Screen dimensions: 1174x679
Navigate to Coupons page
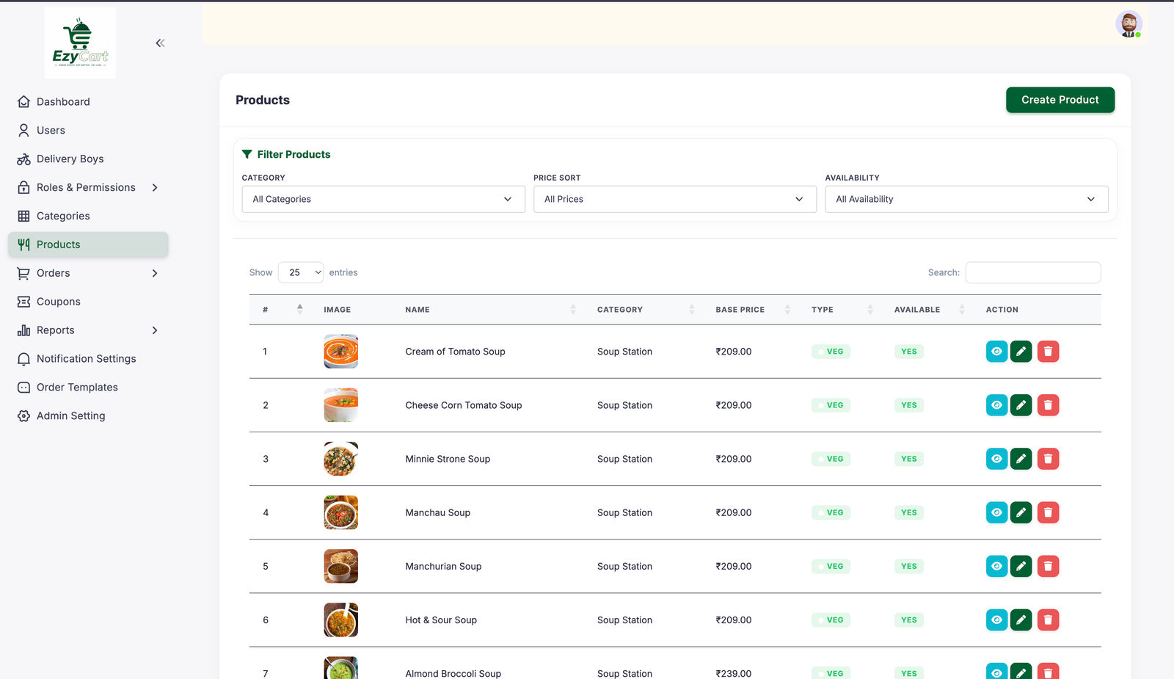click(x=88, y=302)
